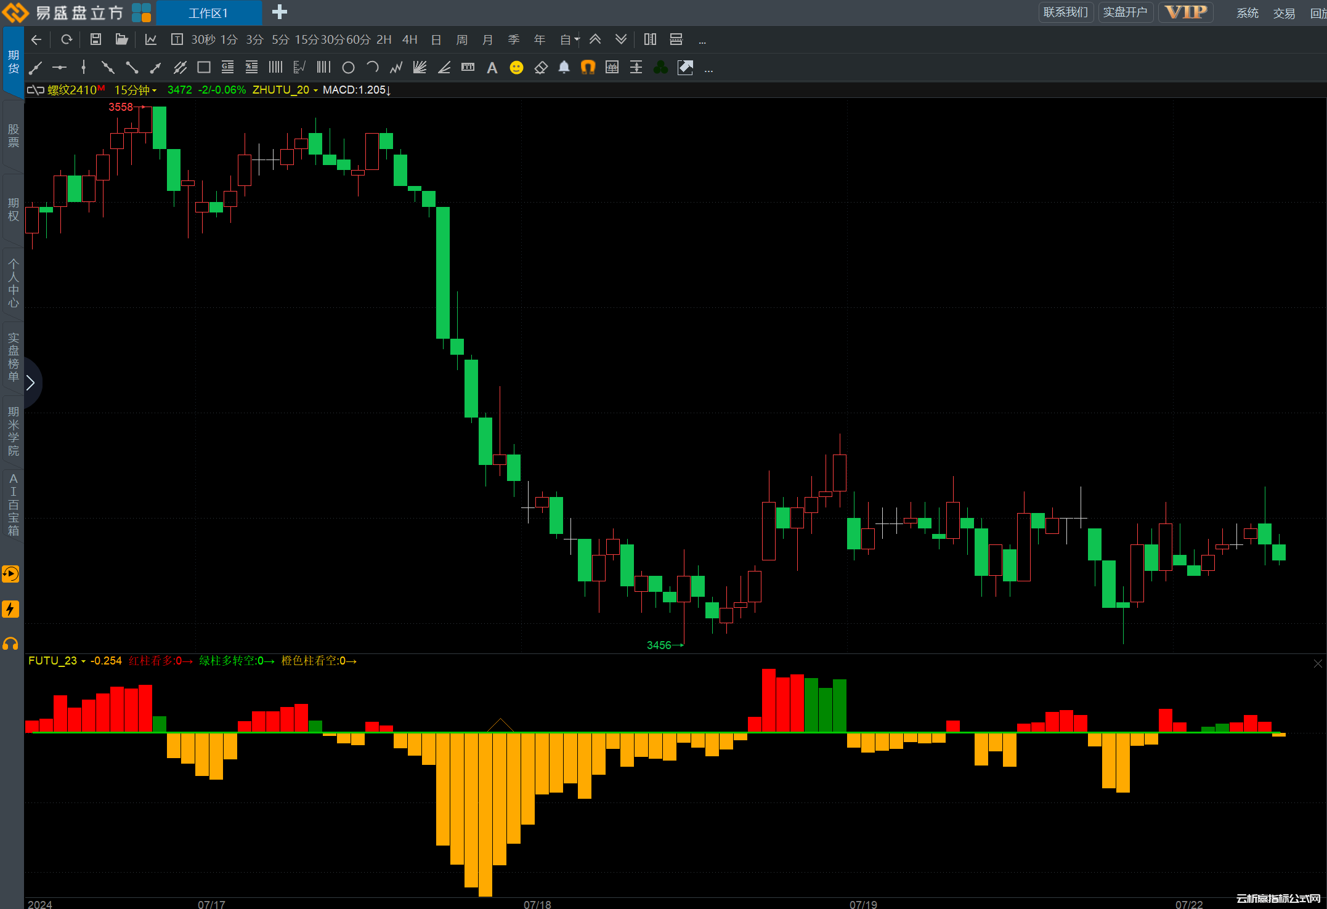1327x909 pixels.
Task: Open the price alert bell
Action: point(564,68)
